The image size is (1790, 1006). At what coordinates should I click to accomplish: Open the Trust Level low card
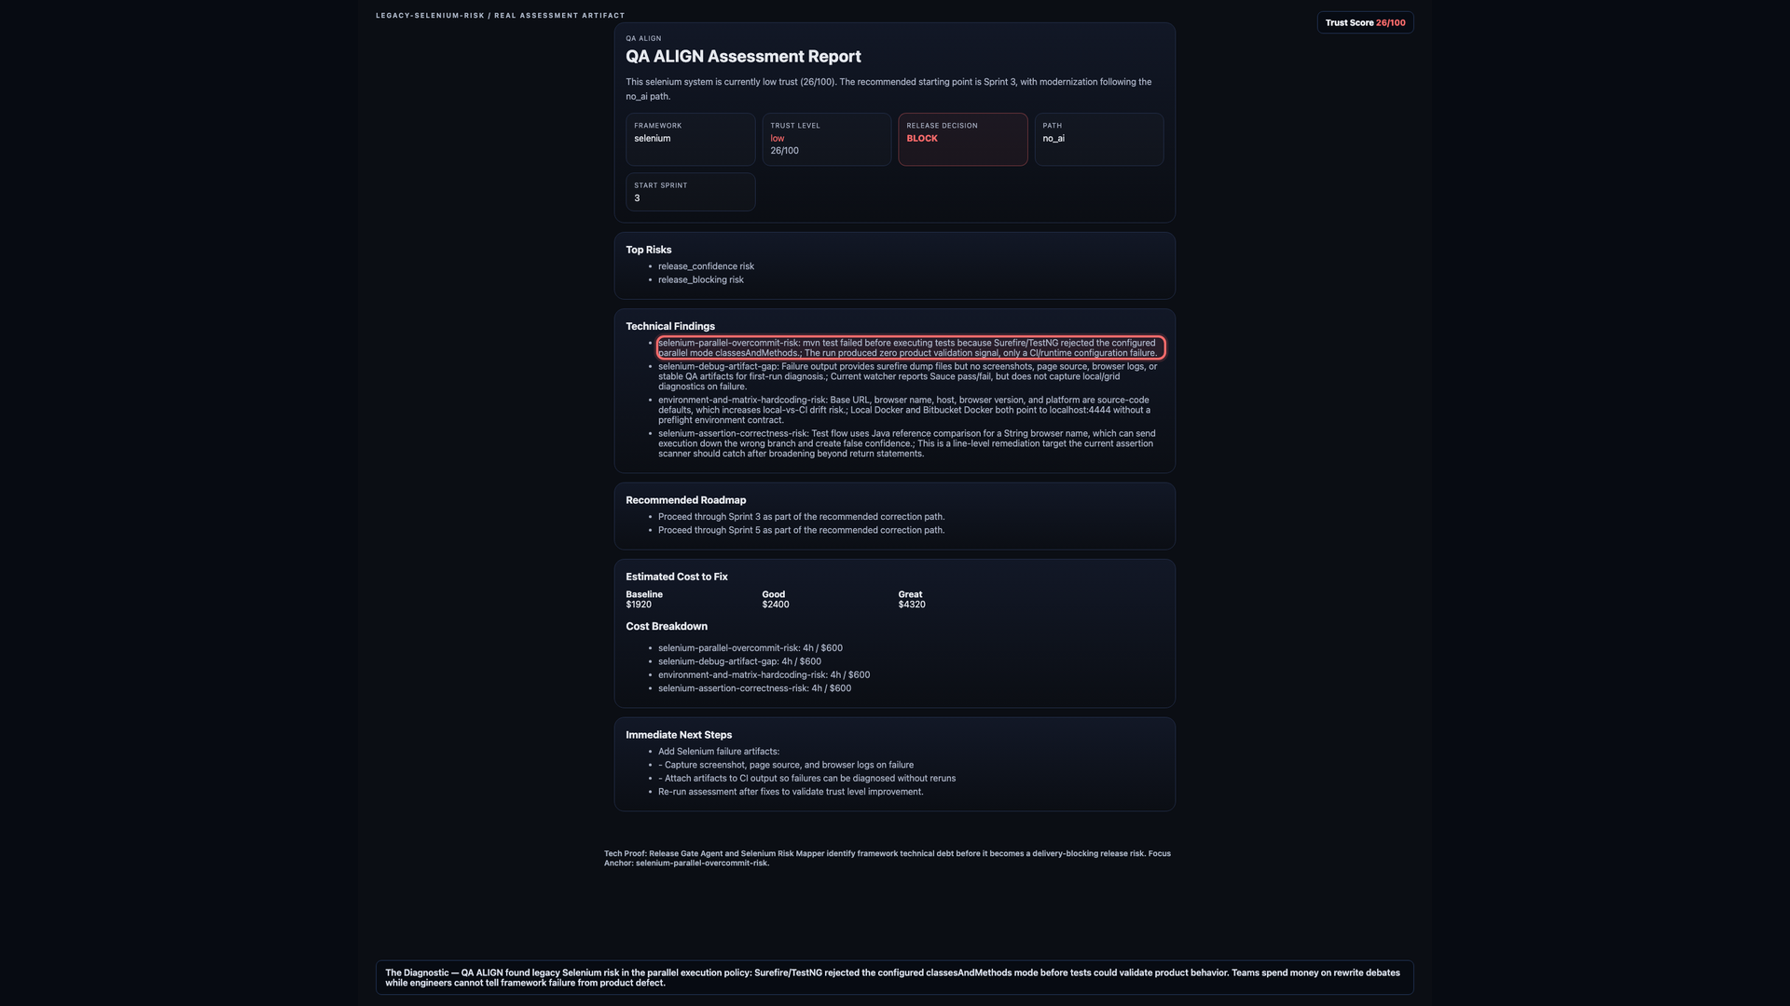coord(826,140)
